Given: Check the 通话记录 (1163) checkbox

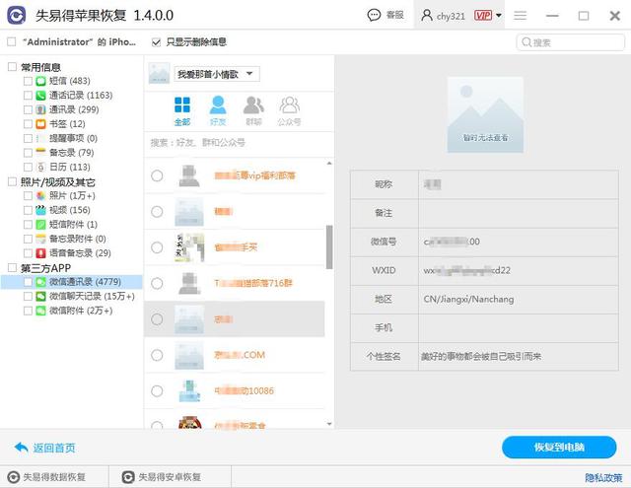Looking at the screenshot, I should (x=28, y=96).
